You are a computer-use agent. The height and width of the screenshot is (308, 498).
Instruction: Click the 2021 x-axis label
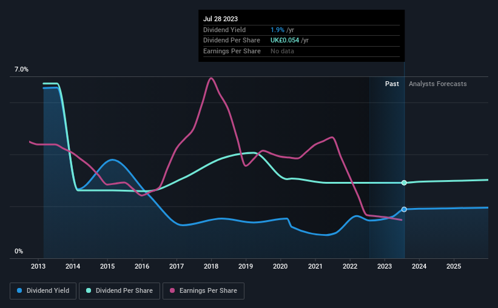(x=315, y=266)
